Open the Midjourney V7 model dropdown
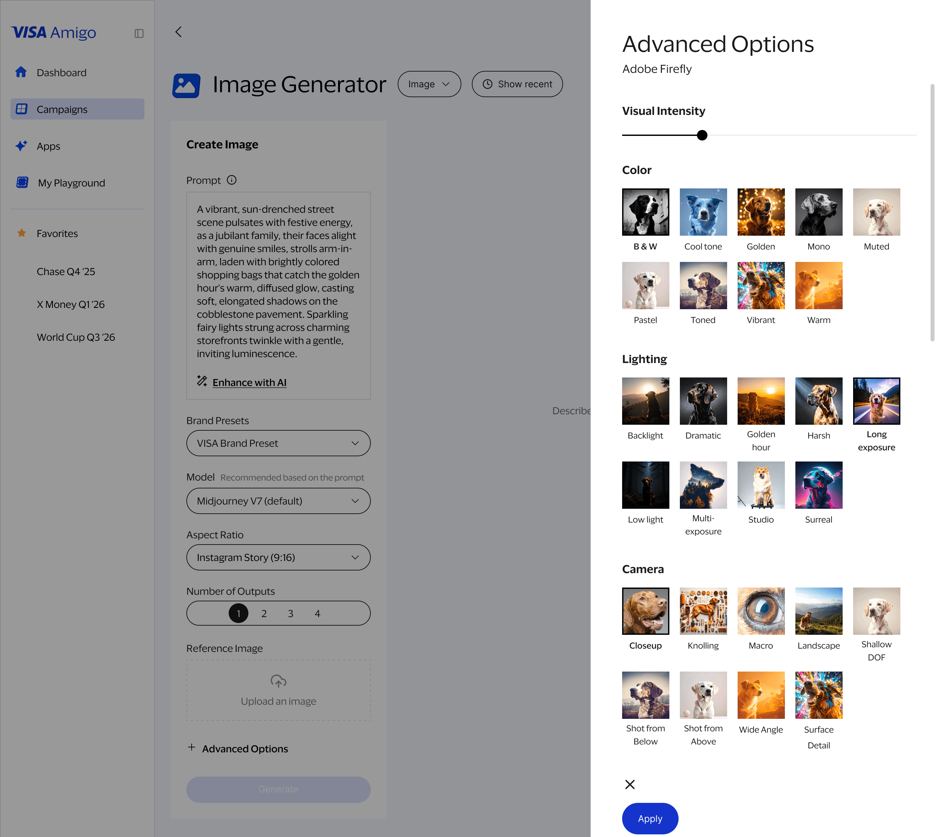Viewport: 945px width, 837px height. (x=278, y=501)
